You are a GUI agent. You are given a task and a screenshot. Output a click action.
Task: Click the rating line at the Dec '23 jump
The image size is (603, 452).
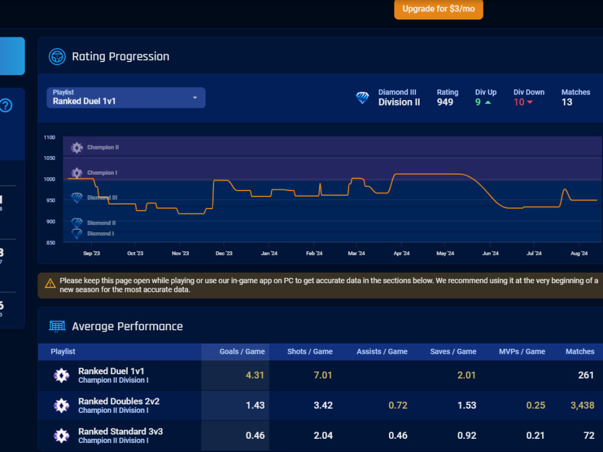click(x=213, y=194)
